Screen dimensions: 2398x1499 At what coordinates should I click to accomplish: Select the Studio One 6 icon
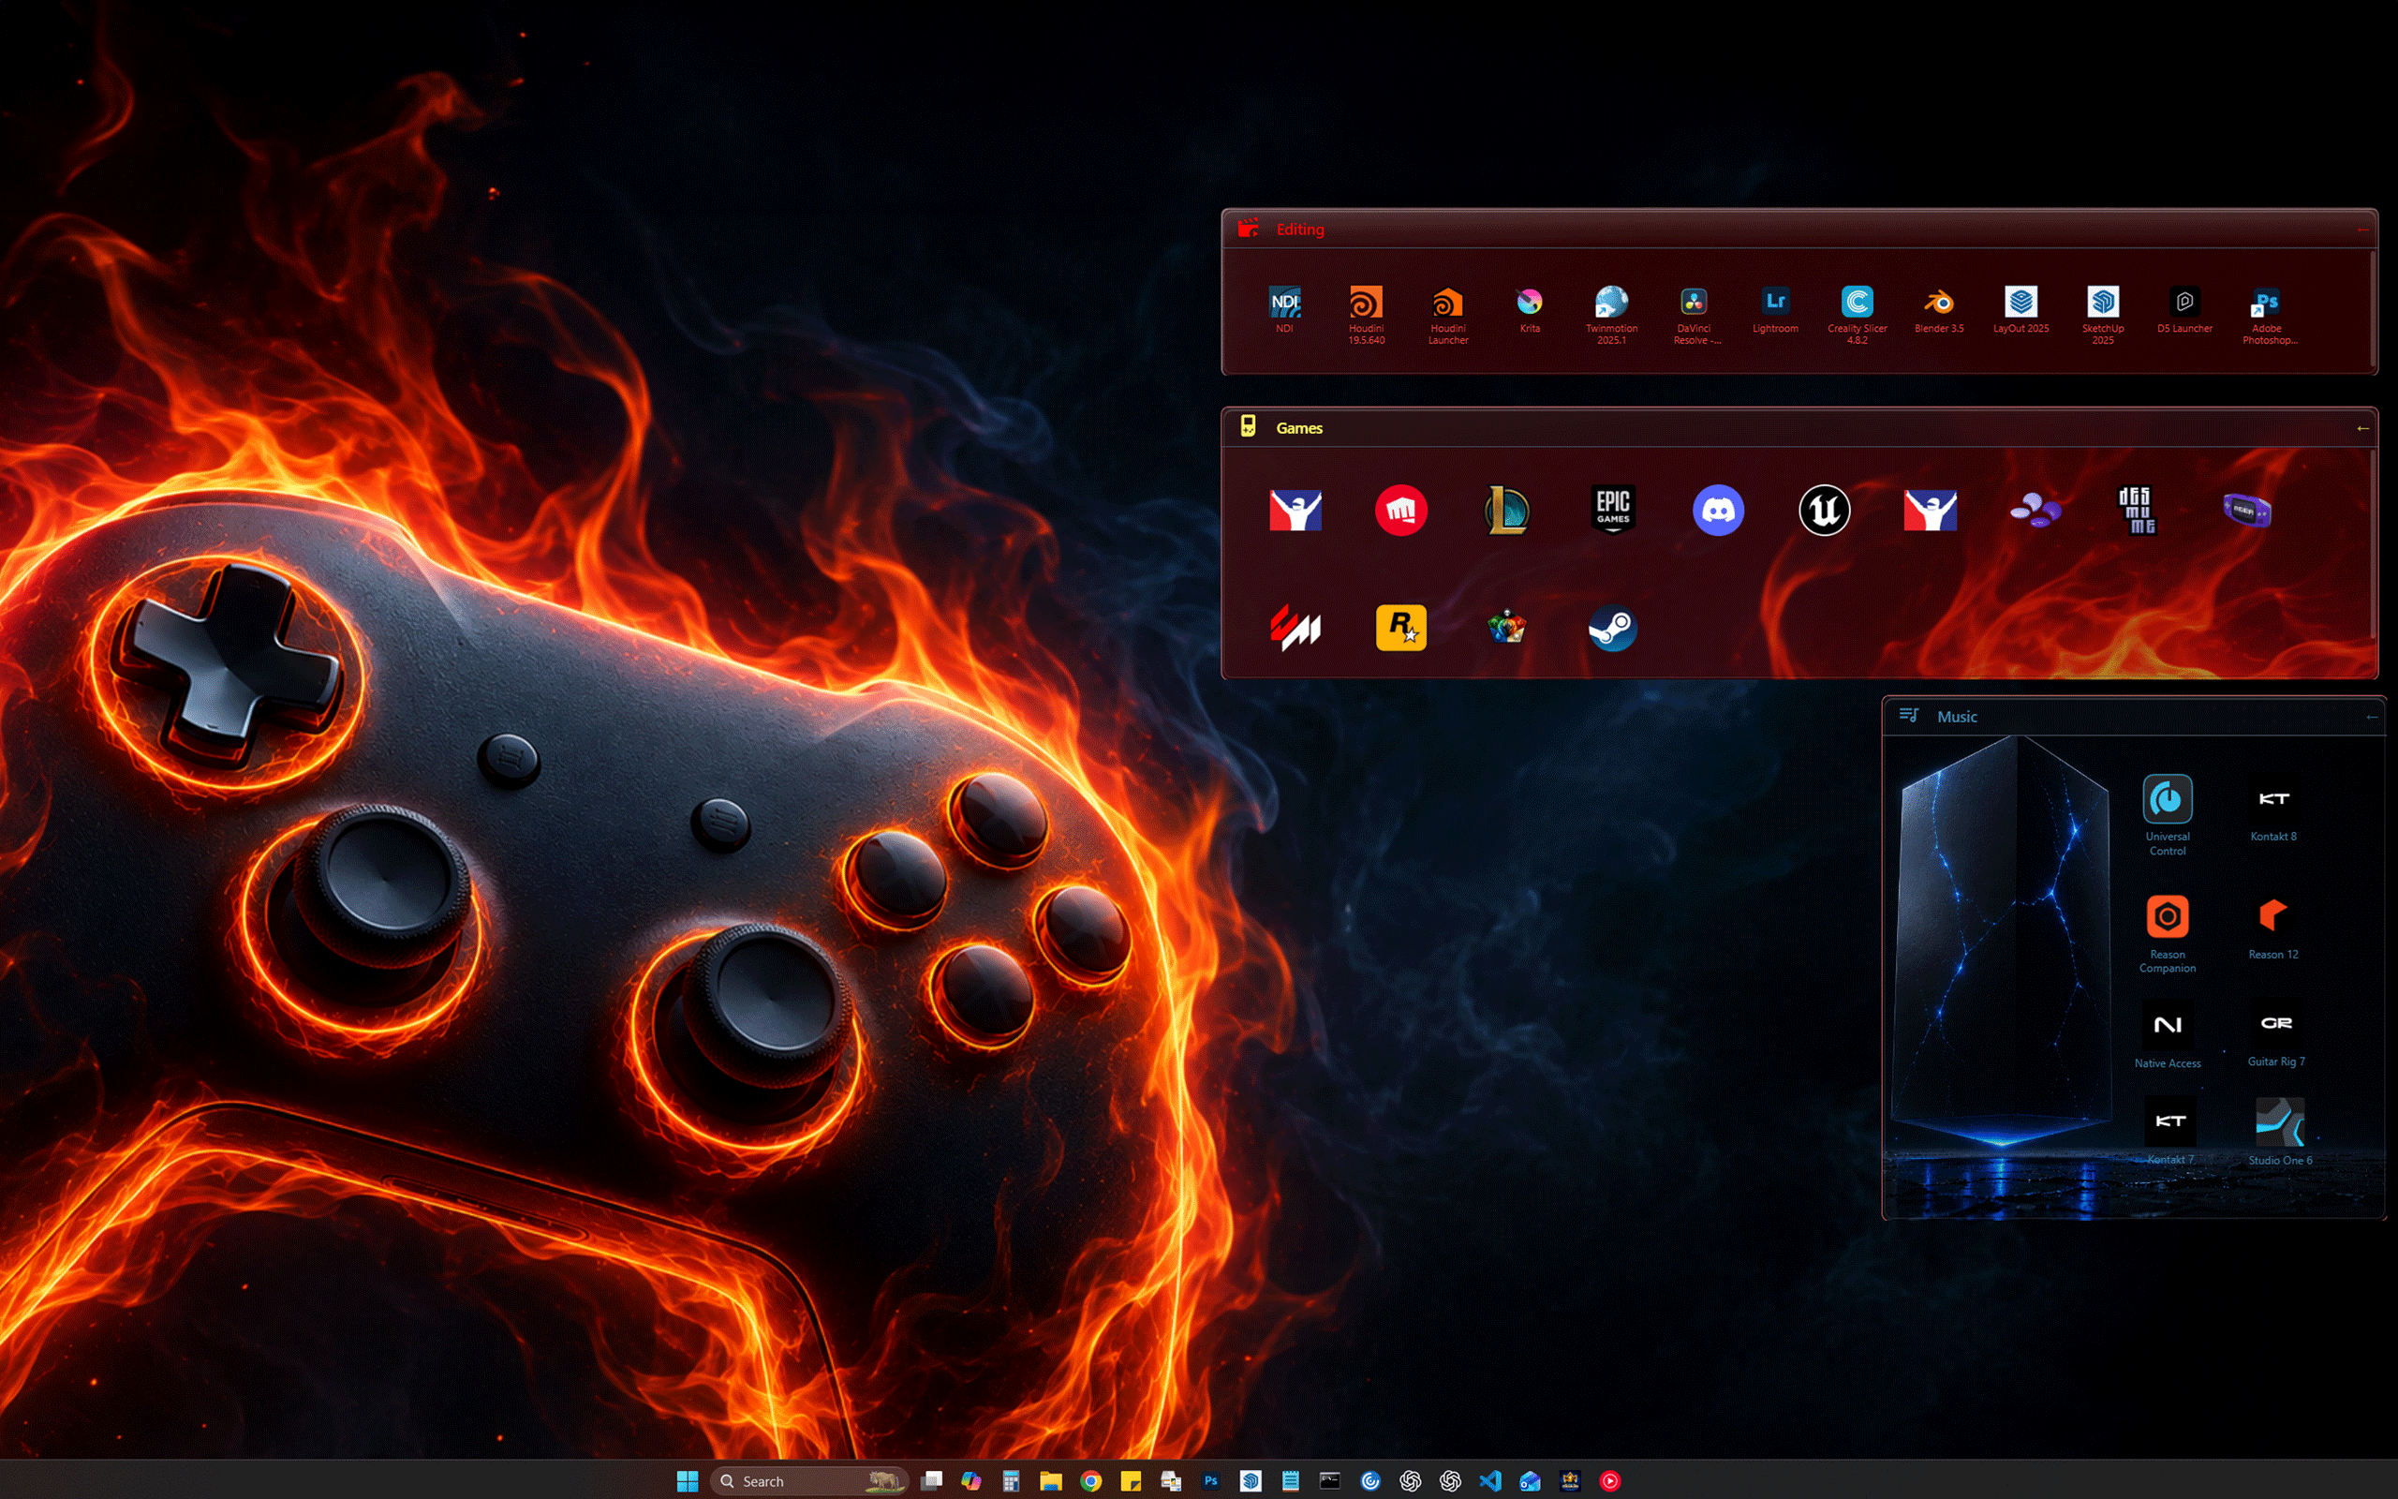(x=2280, y=1131)
